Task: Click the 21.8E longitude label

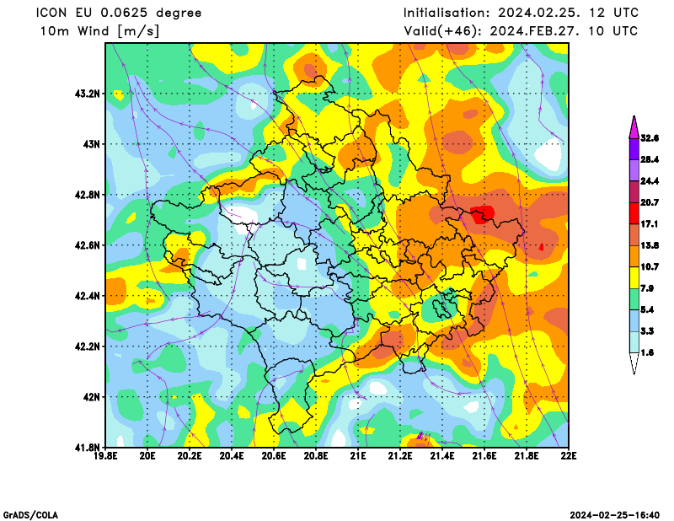Action: point(527,455)
